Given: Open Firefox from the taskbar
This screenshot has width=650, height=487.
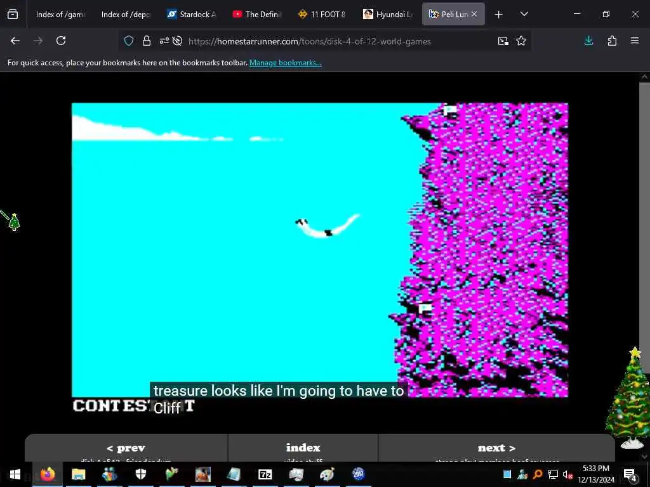Looking at the screenshot, I should coord(48,474).
